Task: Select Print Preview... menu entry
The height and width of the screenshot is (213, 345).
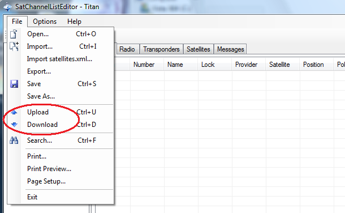Action: (61, 169)
